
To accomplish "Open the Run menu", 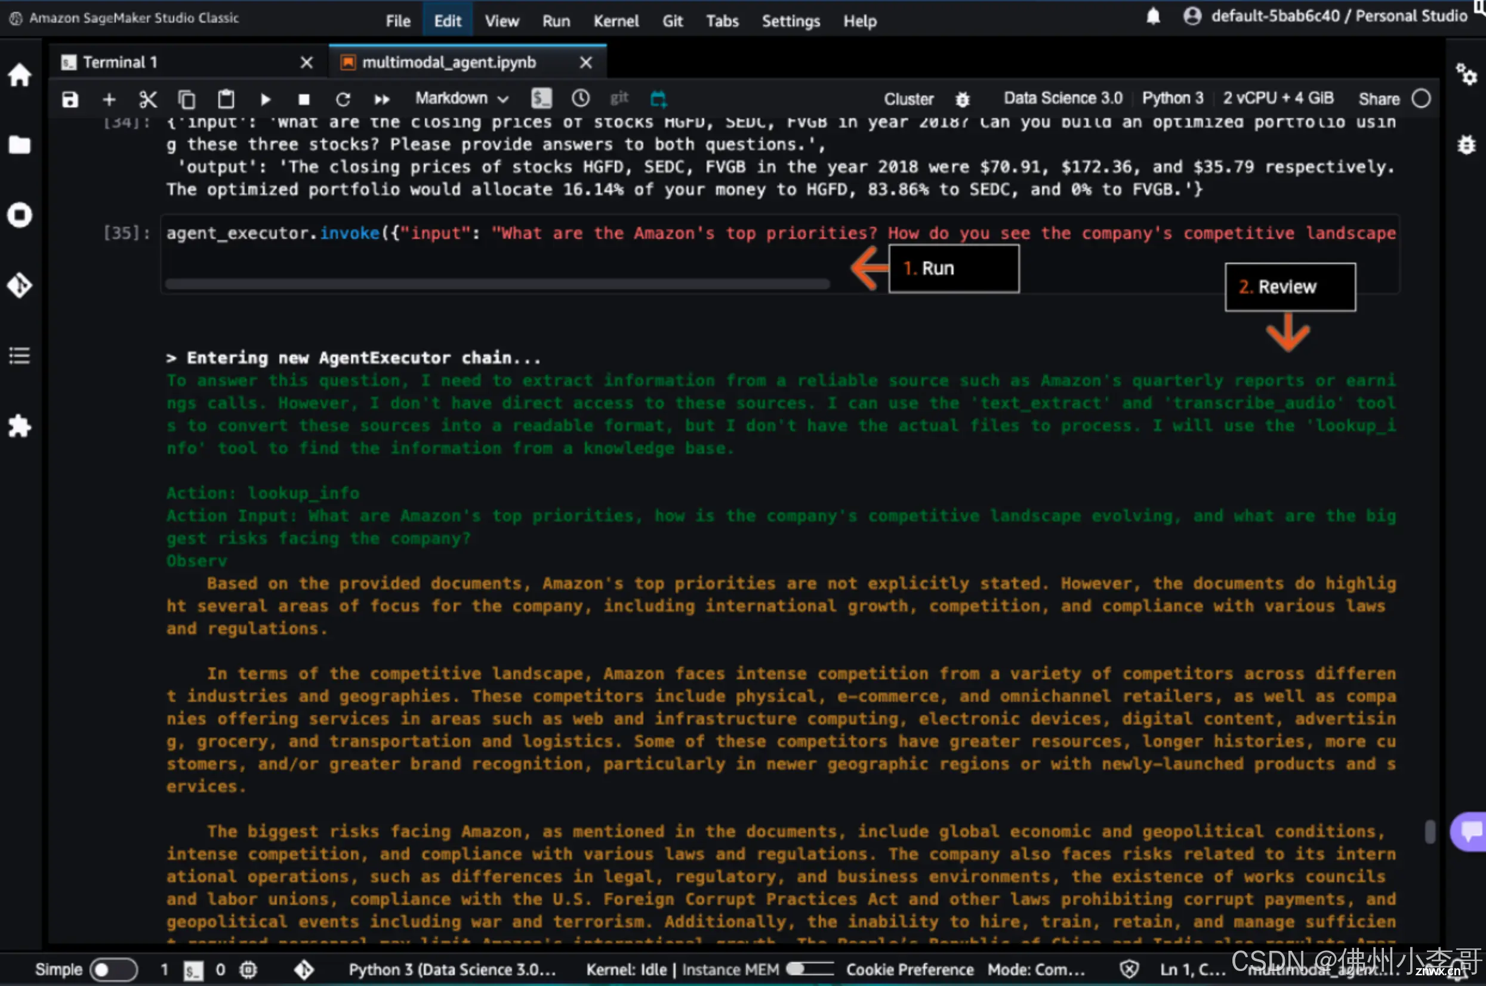I will [x=556, y=21].
